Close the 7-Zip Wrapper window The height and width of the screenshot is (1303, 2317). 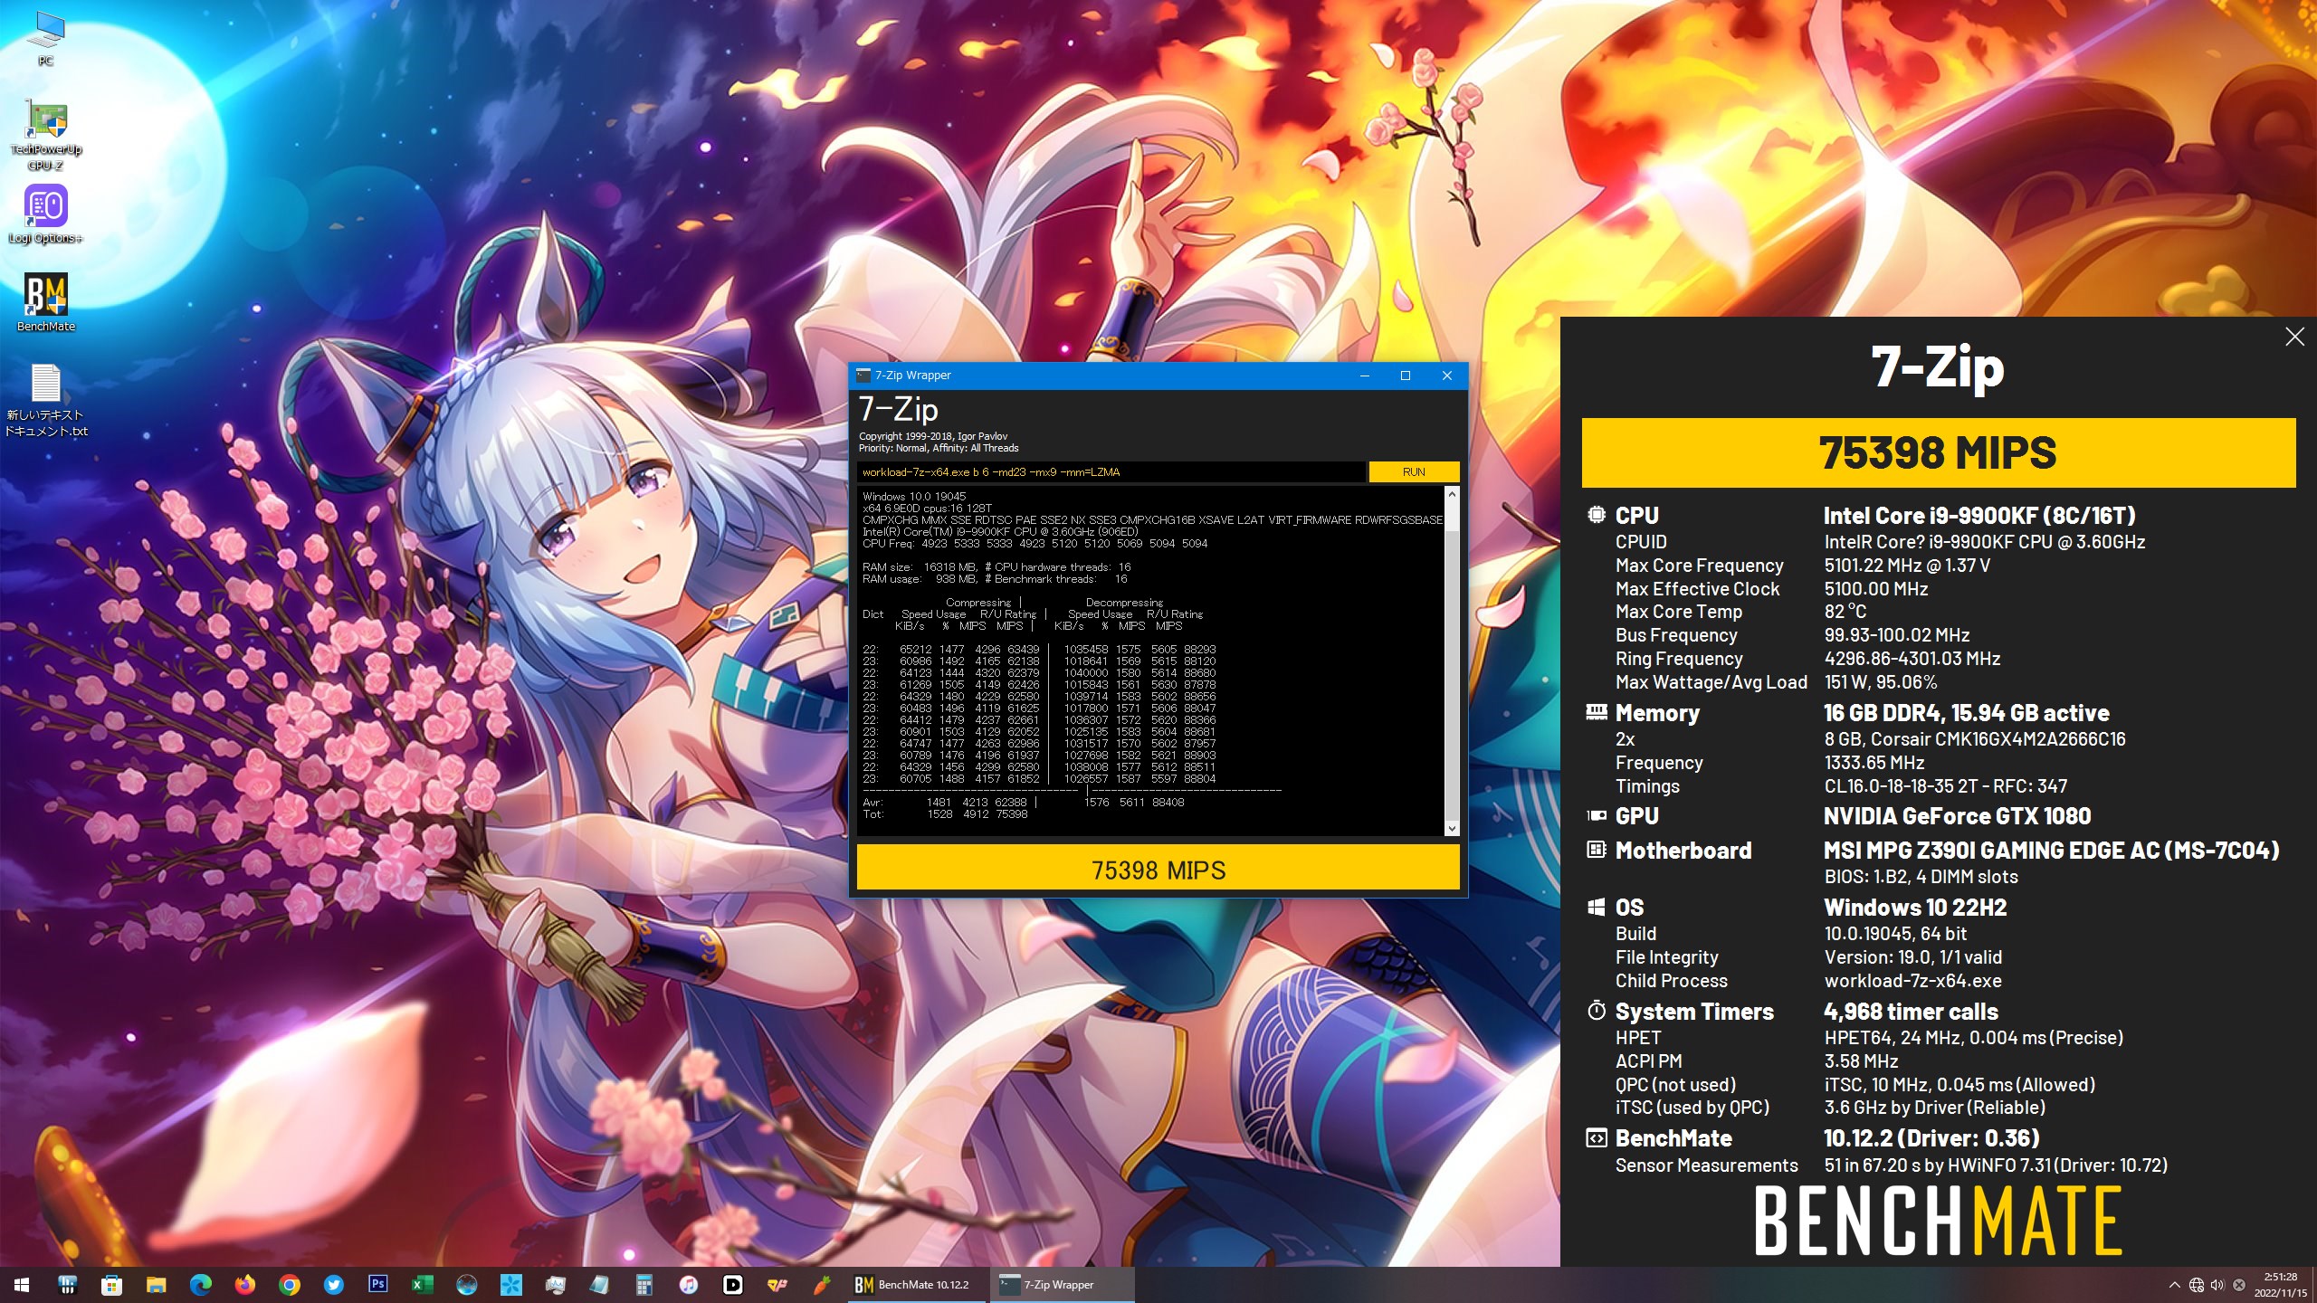tap(1446, 376)
